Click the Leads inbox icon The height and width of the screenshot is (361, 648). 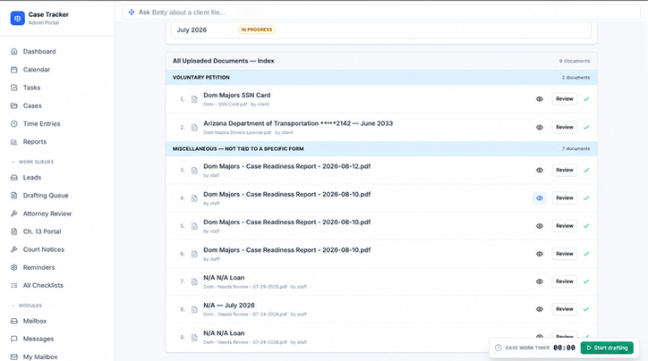(14, 178)
